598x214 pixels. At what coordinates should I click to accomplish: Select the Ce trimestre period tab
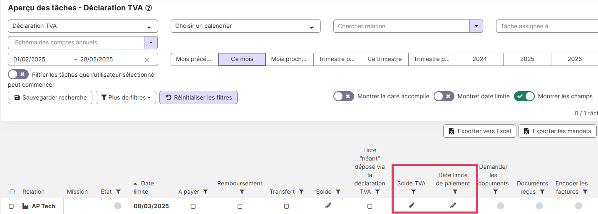tap(385, 59)
